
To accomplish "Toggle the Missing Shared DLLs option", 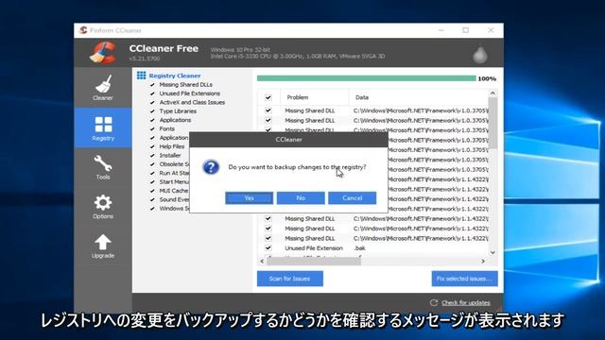I will pos(152,85).
